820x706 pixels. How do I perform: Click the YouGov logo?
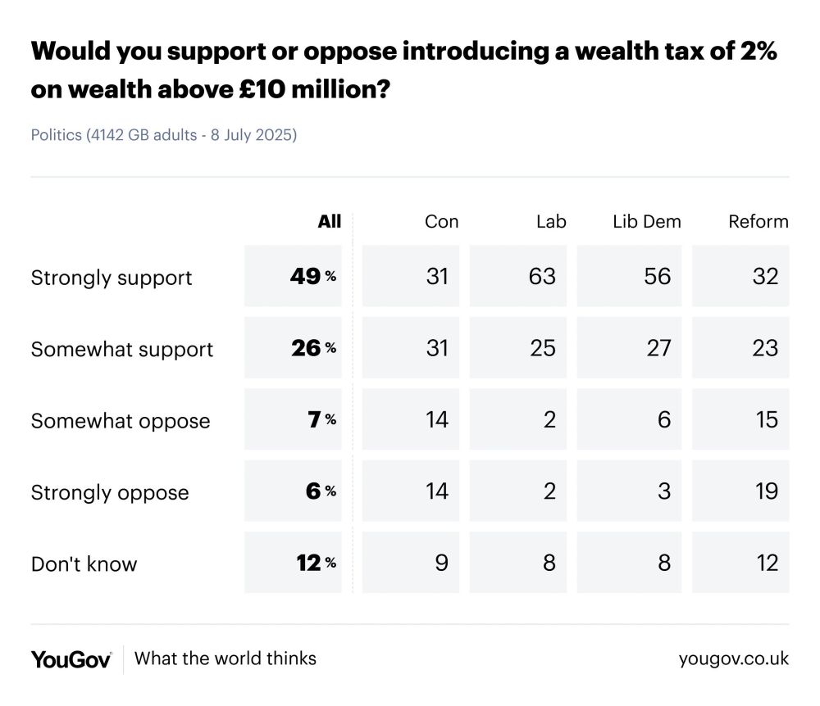71,659
